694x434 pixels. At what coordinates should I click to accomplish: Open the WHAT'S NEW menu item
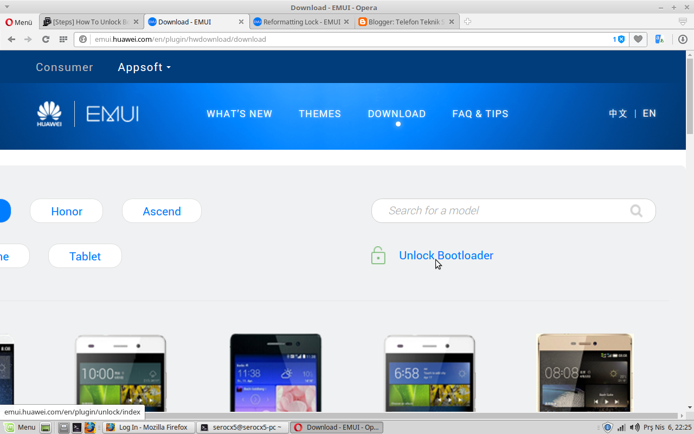(240, 114)
